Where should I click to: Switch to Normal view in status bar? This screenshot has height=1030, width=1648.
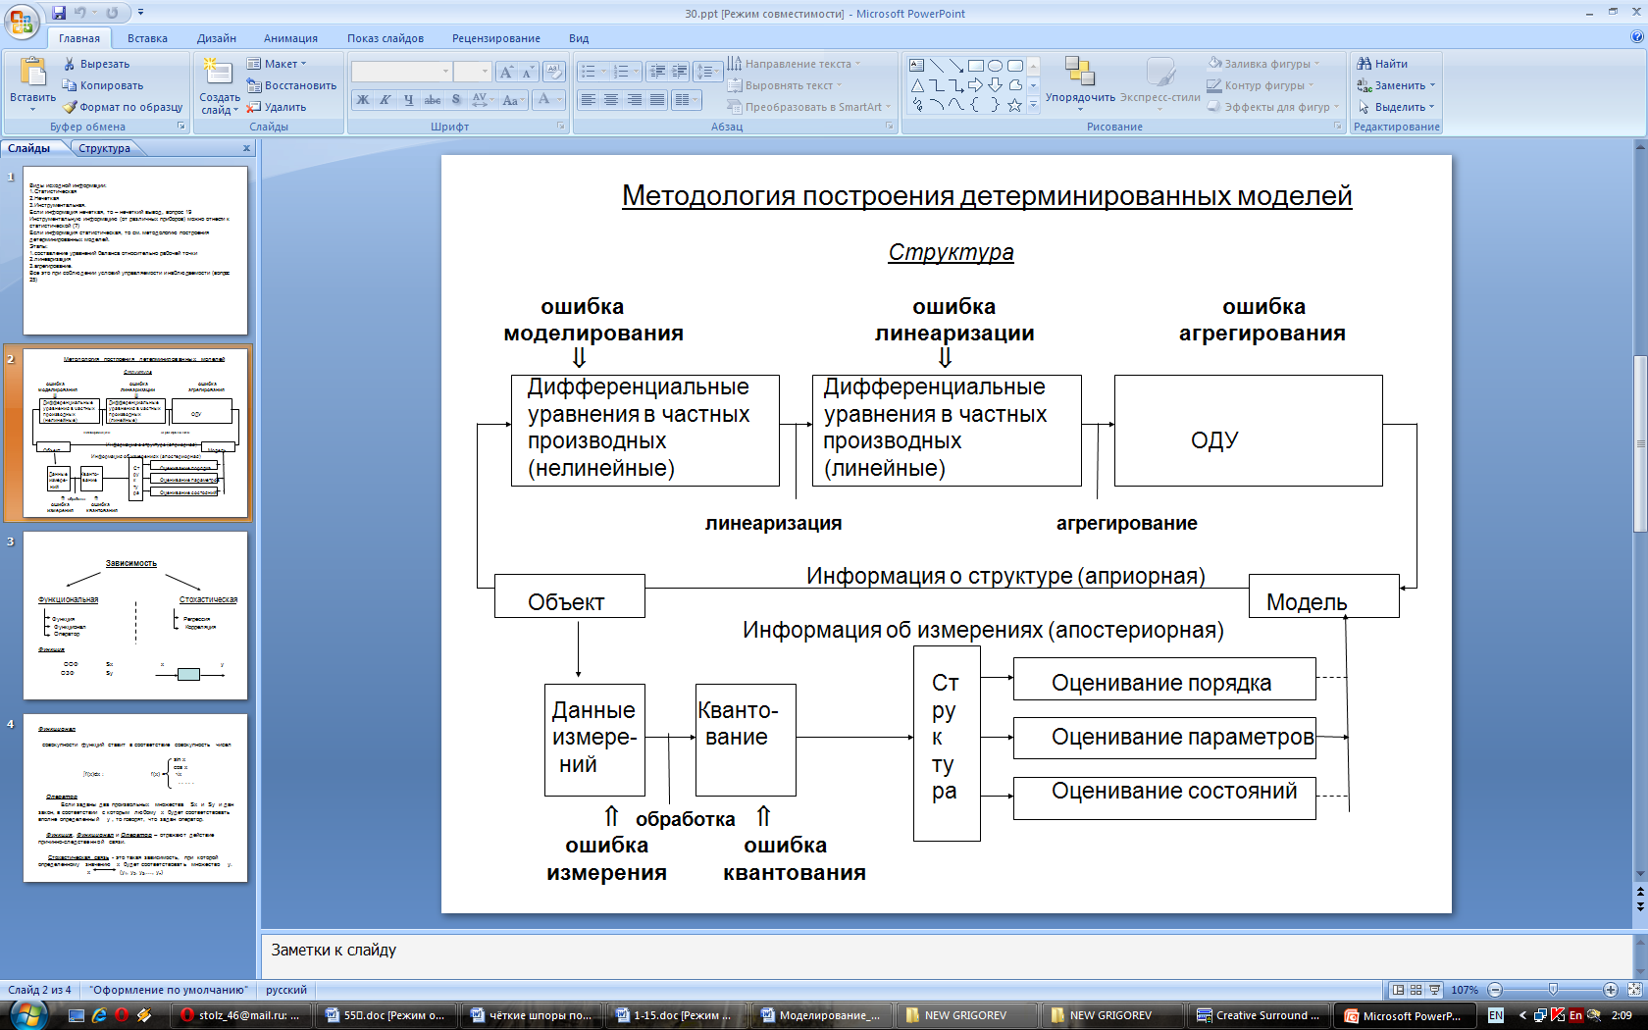click(1399, 990)
